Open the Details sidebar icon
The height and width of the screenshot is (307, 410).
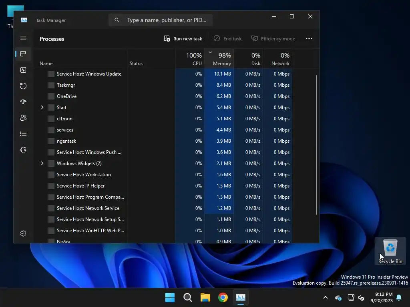pos(23,134)
